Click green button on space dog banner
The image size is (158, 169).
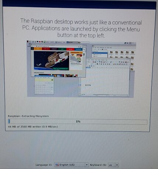pyautogui.click(x=60, y=68)
